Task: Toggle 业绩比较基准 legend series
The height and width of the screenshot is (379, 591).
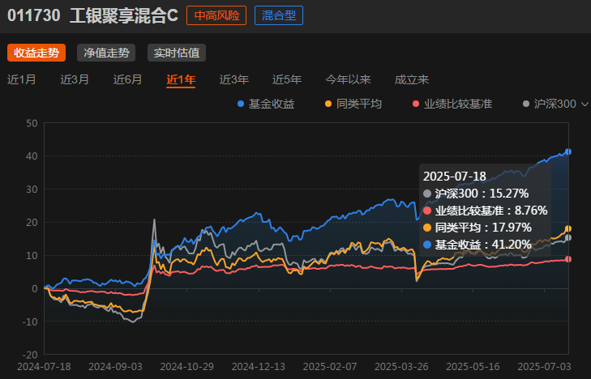Action: pyautogui.click(x=452, y=104)
